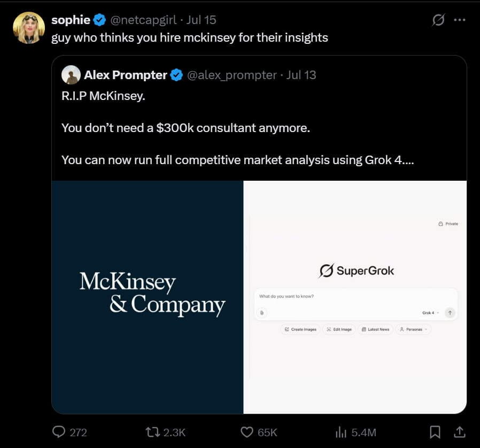Expand the Grok 4 model dropdown
480x448 pixels.
point(430,313)
